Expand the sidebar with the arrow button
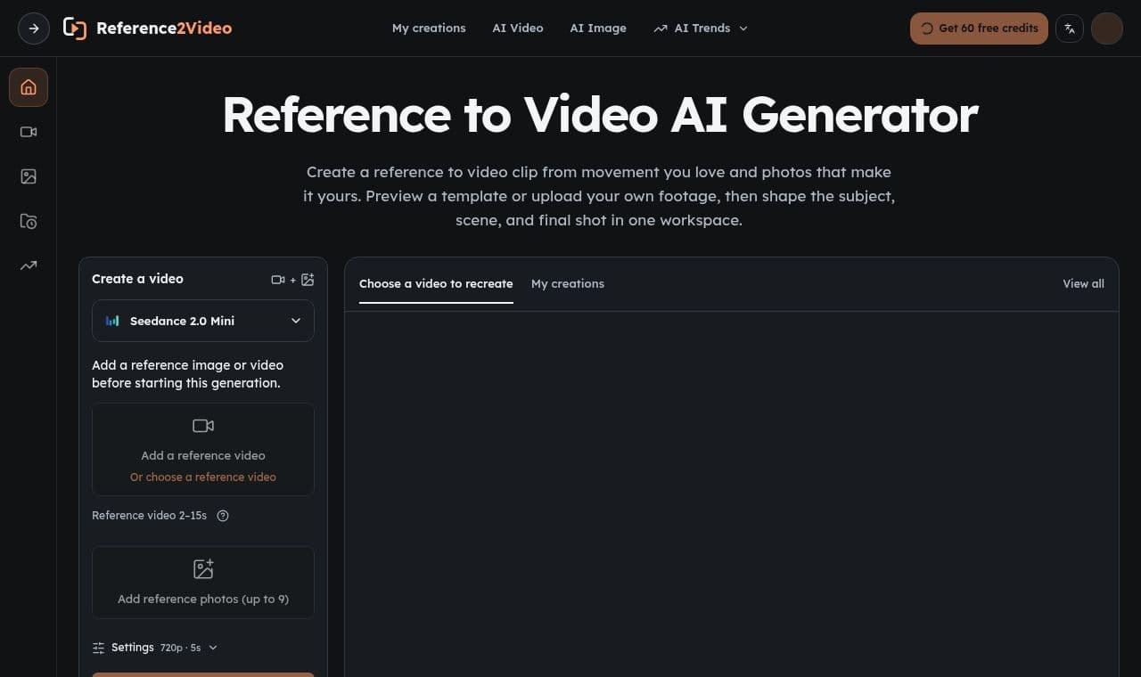The height and width of the screenshot is (677, 1141). [x=34, y=29]
